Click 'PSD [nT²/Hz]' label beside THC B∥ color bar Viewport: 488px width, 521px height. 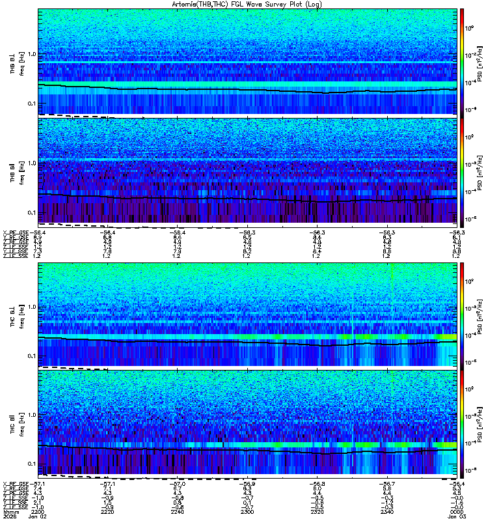pos(480,425)
